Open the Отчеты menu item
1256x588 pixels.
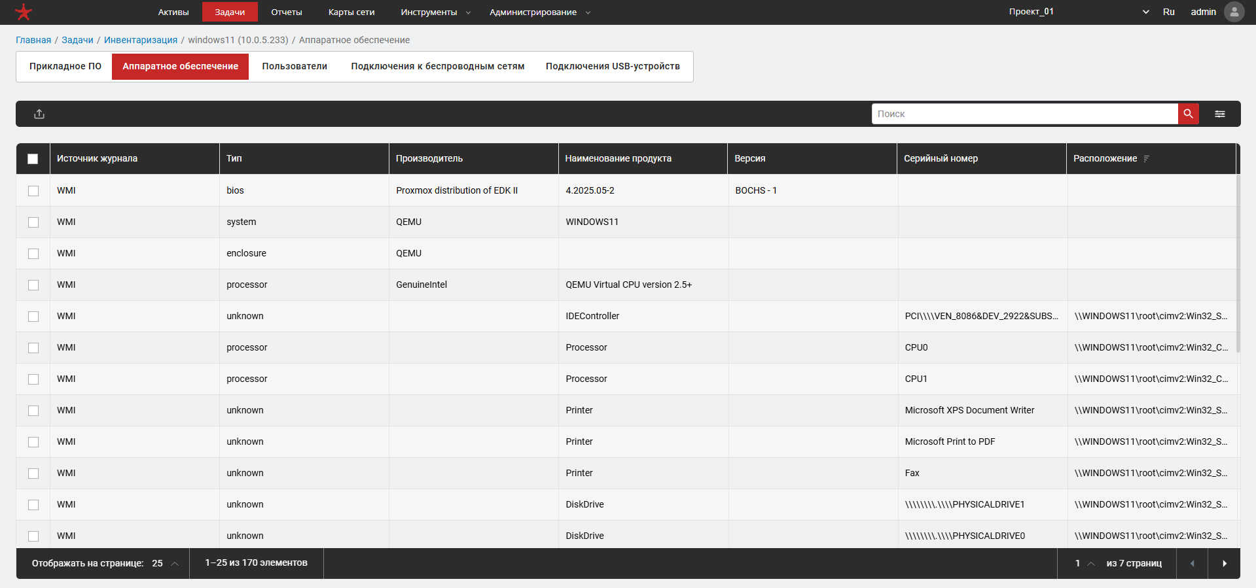point(287,12)
